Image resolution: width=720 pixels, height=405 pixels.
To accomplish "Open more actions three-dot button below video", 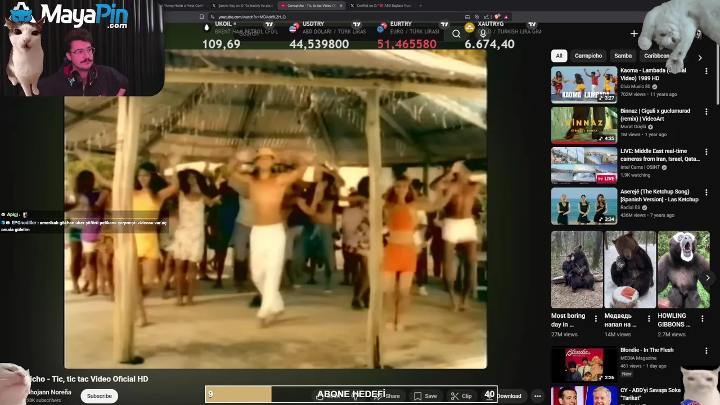I will pos(537,396).
